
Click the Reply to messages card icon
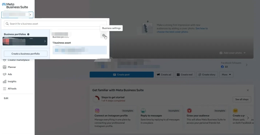(x=143, y=110)
